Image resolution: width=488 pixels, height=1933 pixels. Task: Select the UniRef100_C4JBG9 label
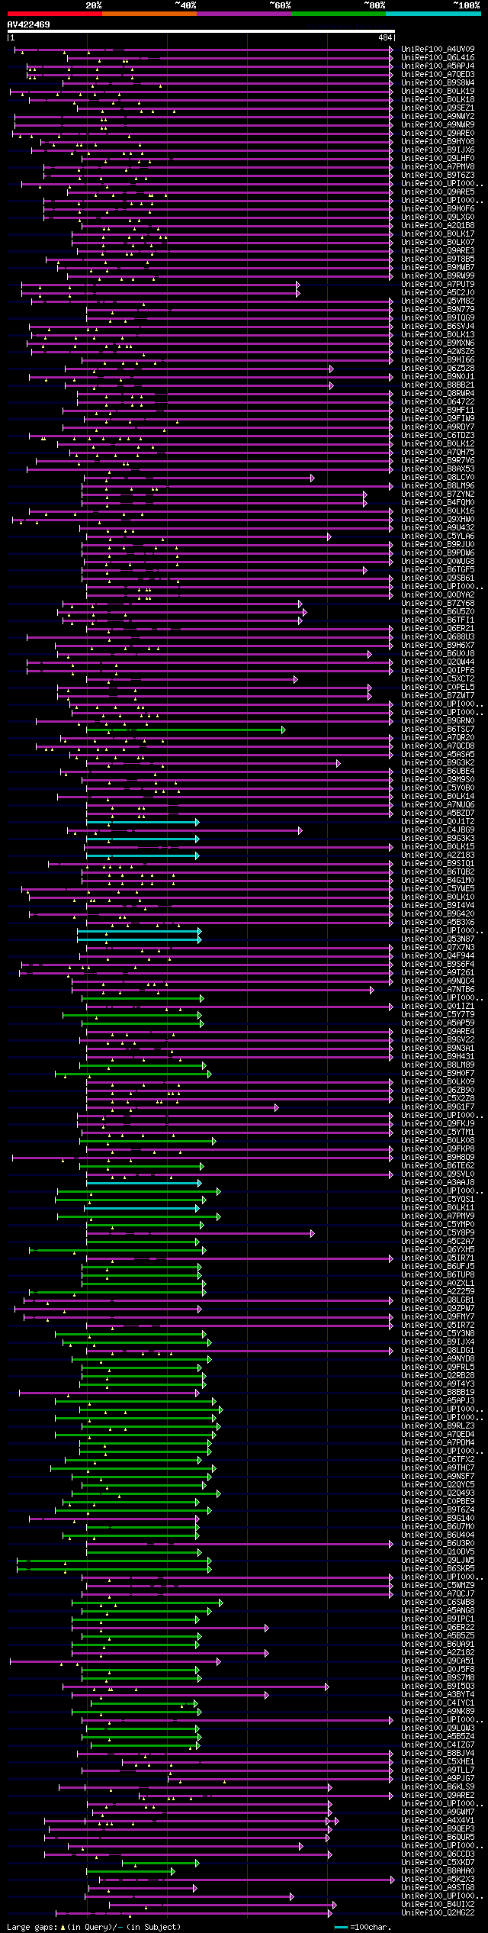(x=438, y=830)
